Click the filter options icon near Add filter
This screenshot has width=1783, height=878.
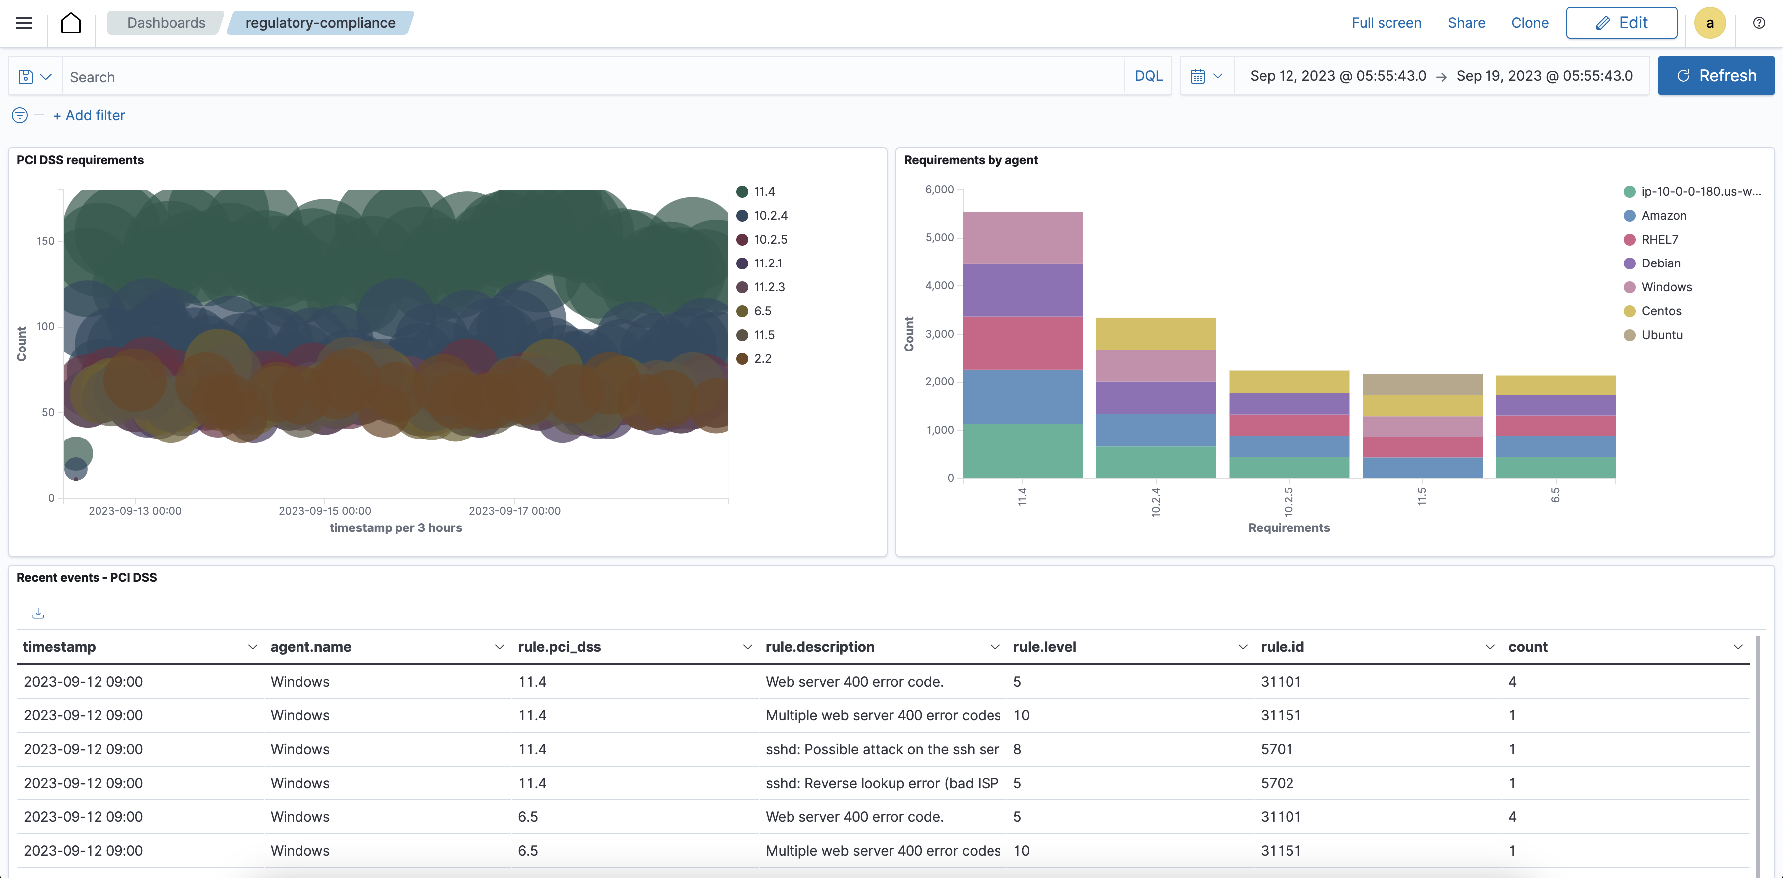click(19, 115)
